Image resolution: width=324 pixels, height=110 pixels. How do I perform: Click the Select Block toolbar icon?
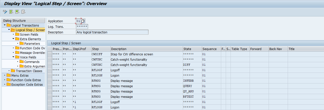click(17, 12)
